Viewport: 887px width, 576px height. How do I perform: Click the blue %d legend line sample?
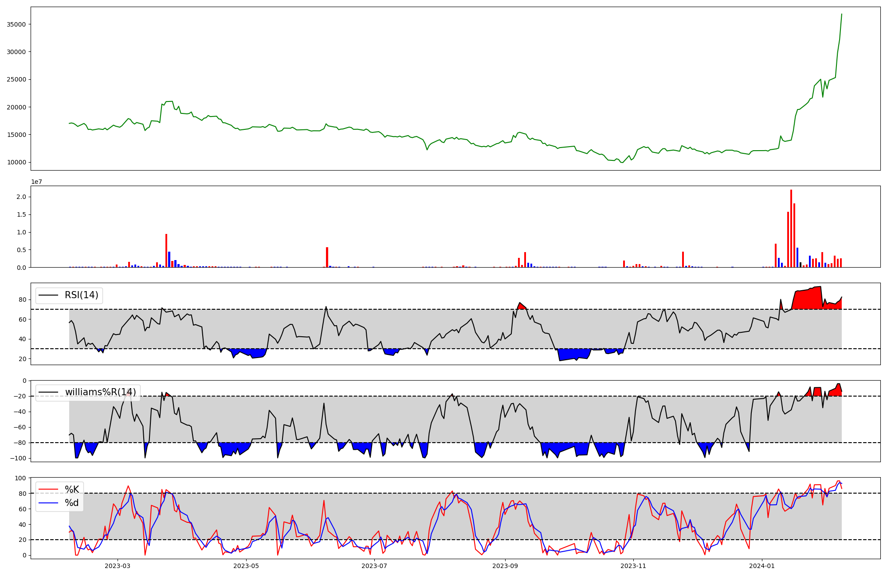click(x=48, y=503)
